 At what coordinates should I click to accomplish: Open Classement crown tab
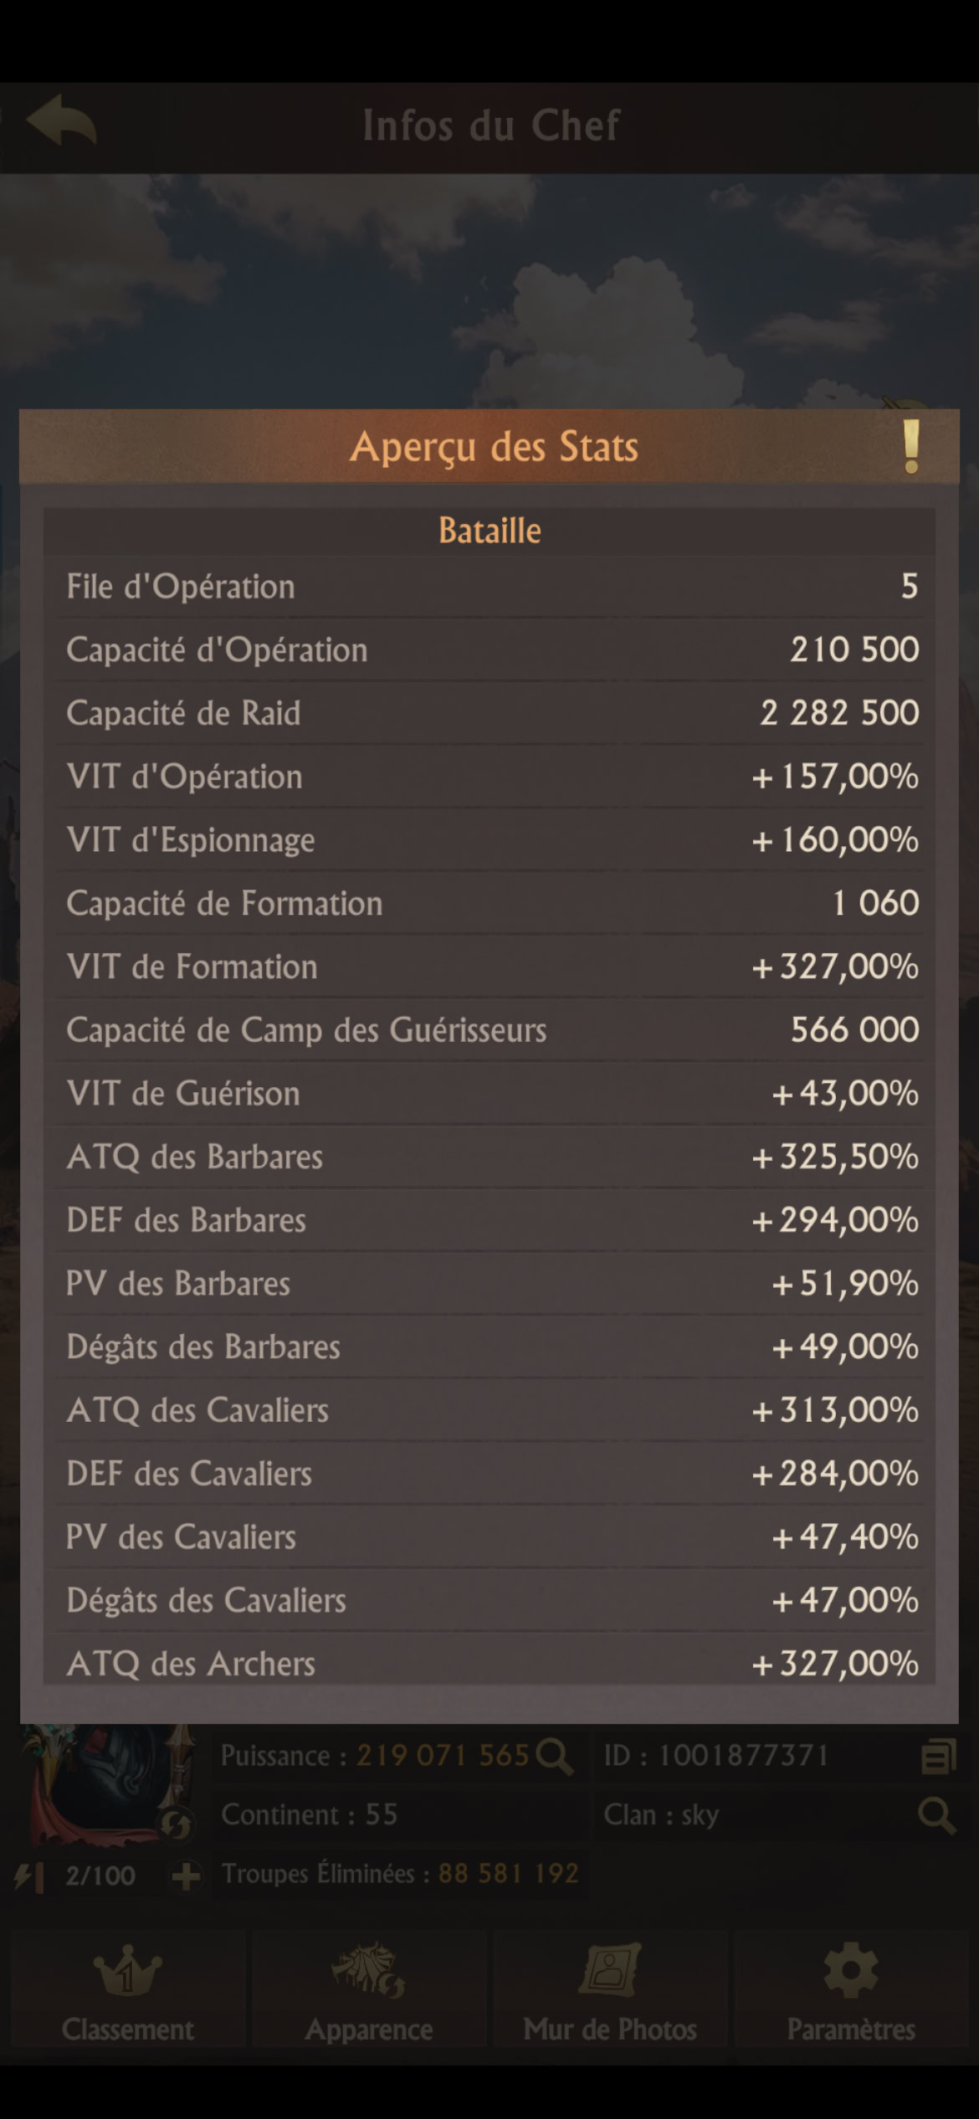coord(127,1992)
